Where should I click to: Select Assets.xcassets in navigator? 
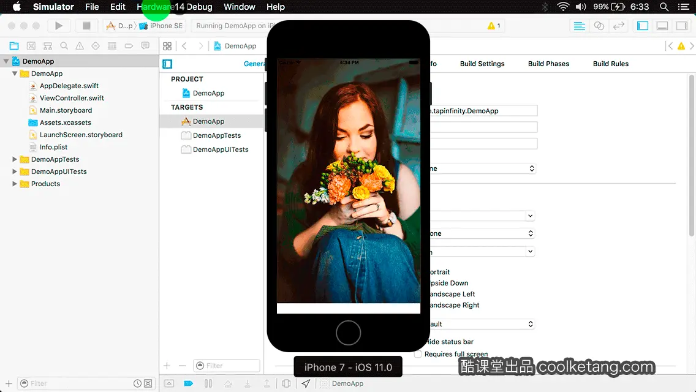65,122
